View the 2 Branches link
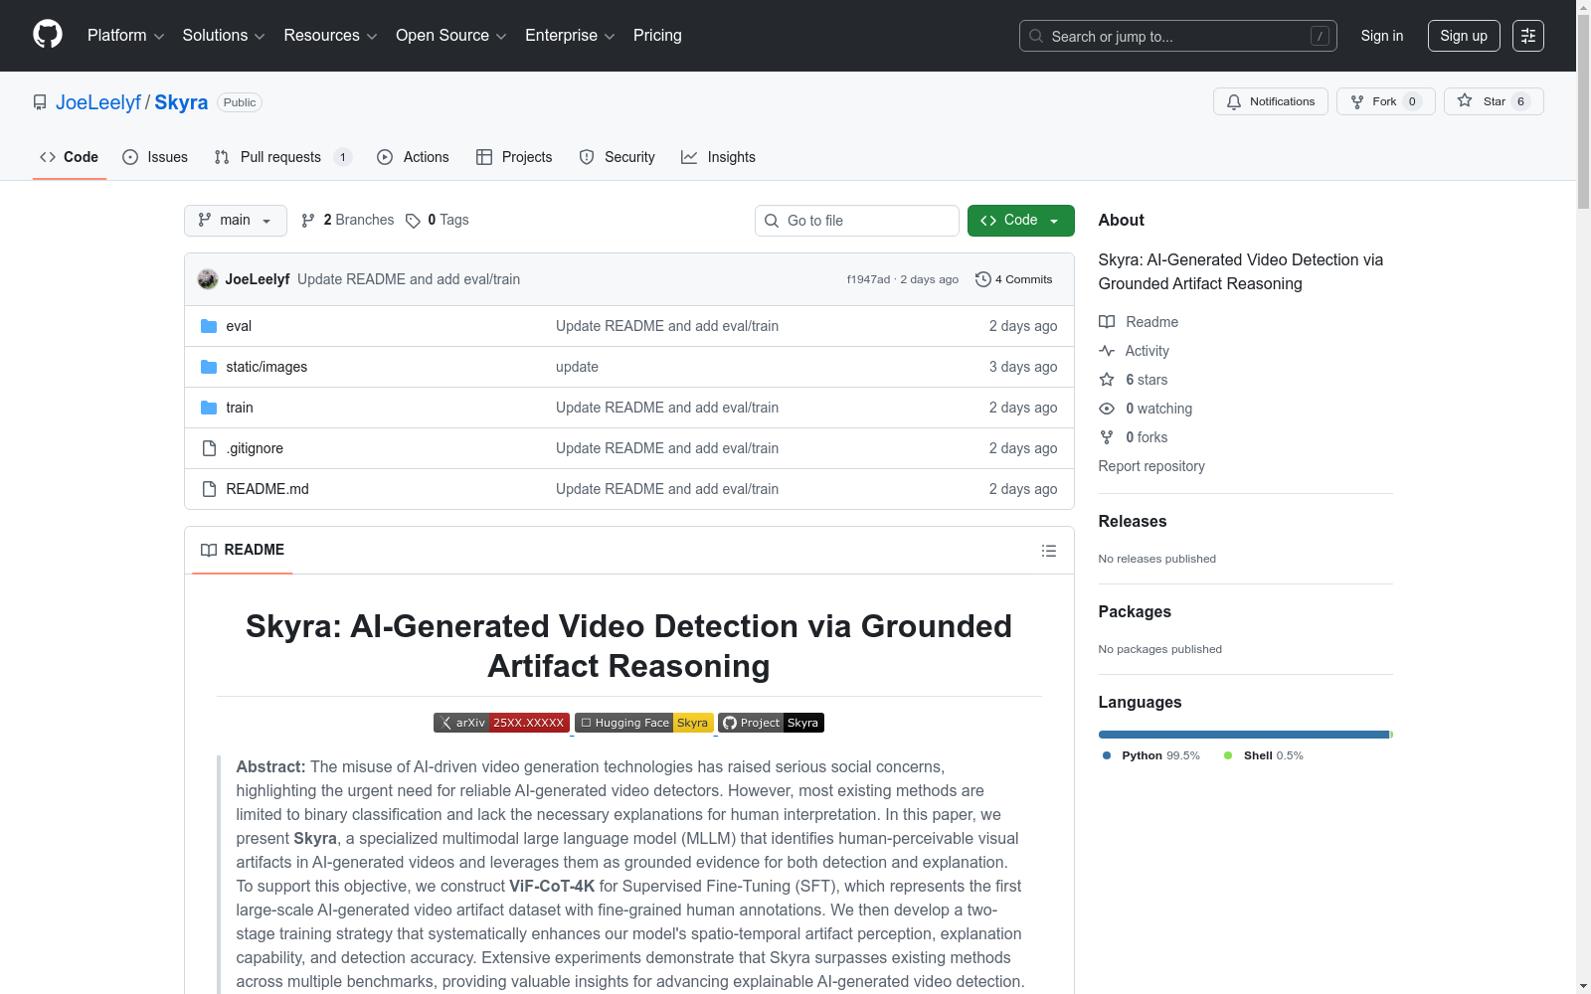This screenshot has height=994, width=1591. pyautogui.click(x=348, y=221)
